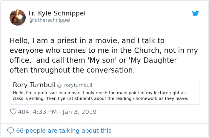Like the tweet with the heart icon
209x138 pixels.
[13, 112]
